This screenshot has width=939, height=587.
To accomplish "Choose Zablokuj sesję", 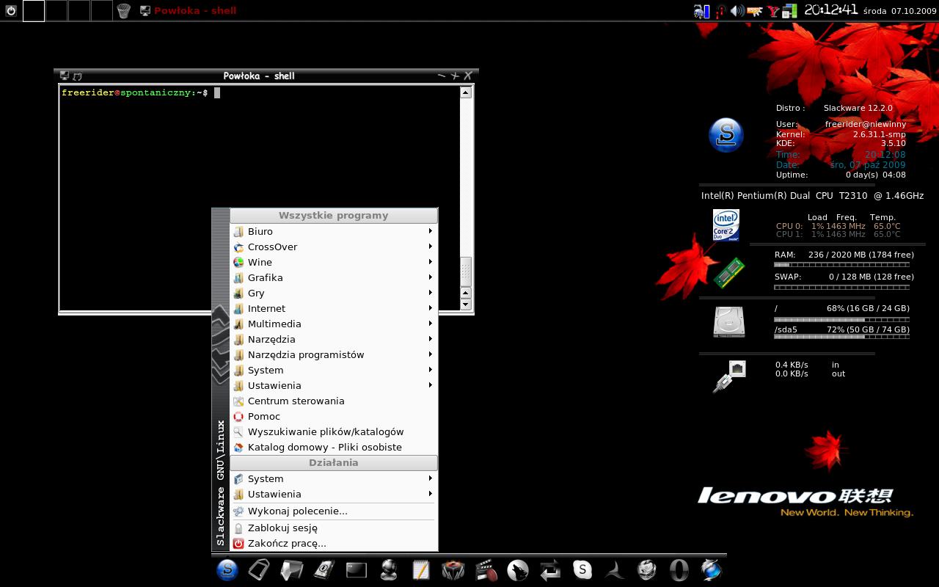I will click(334, 528).
